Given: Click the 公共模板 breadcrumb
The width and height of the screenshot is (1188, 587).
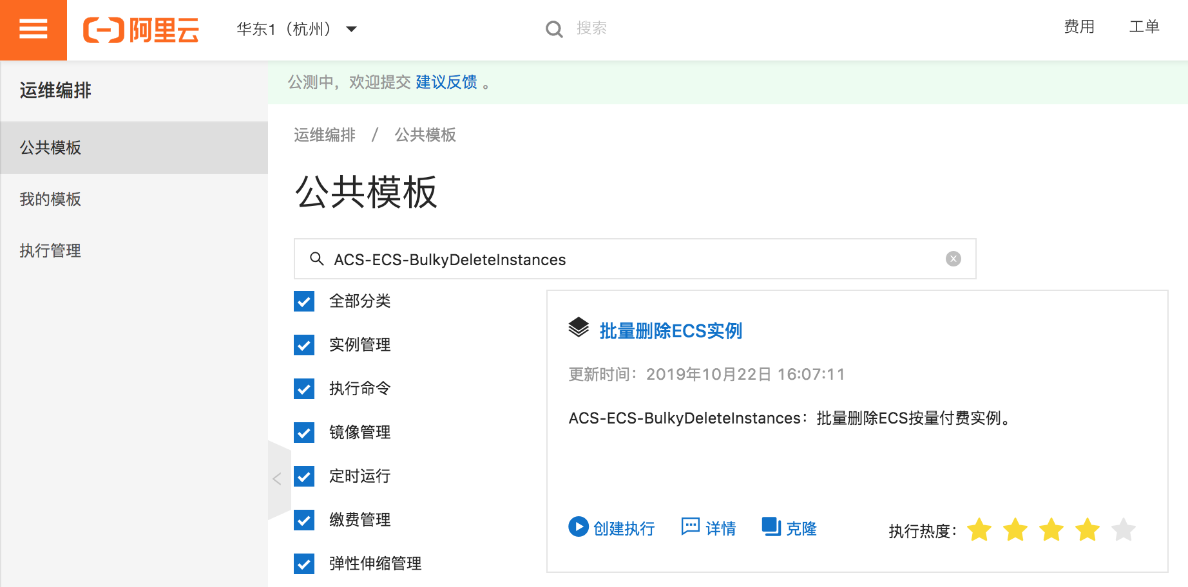Looking at the screenshot, I should [425, 135].
